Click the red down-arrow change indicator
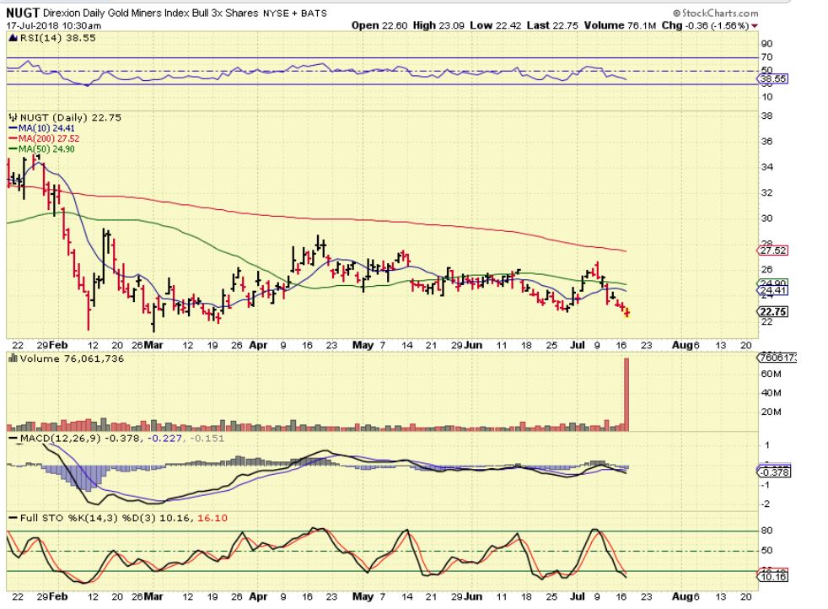 (x=755, y=26)
